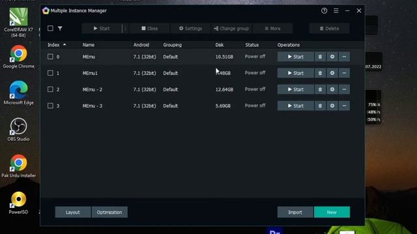Viewport: 417px width, 234px height.
Task: Start the MEmu - 3 instance
Action: (296, 106)
